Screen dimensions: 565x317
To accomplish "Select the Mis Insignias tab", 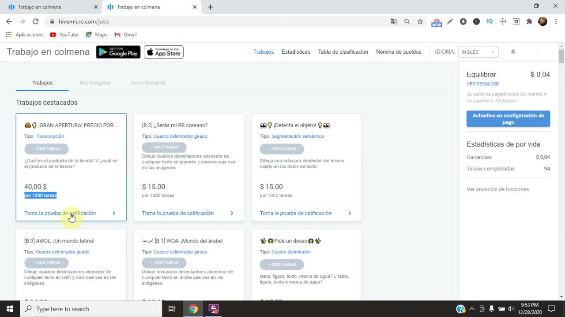I will (95, 83).
